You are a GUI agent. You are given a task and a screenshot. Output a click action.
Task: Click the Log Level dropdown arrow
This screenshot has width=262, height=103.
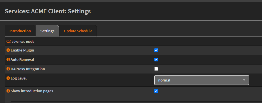[244, 80]
